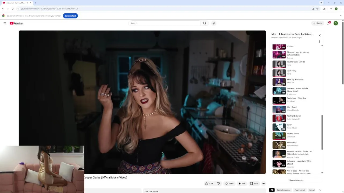The height and width of the screenshot is (193, 344).
Task: Close the Mix playlist panel
Action: click(x=320, y=35)
